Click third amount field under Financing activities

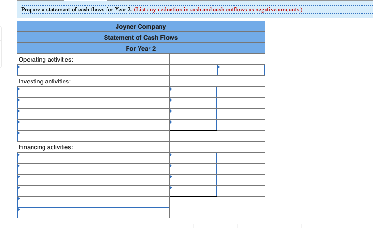193,180
